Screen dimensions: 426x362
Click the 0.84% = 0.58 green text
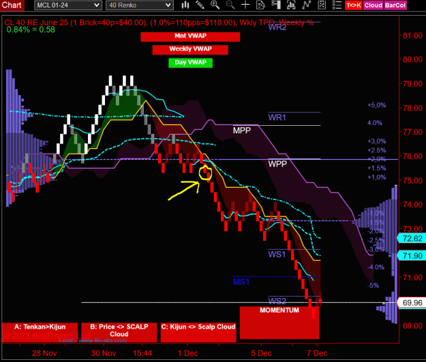click(31, 29)
